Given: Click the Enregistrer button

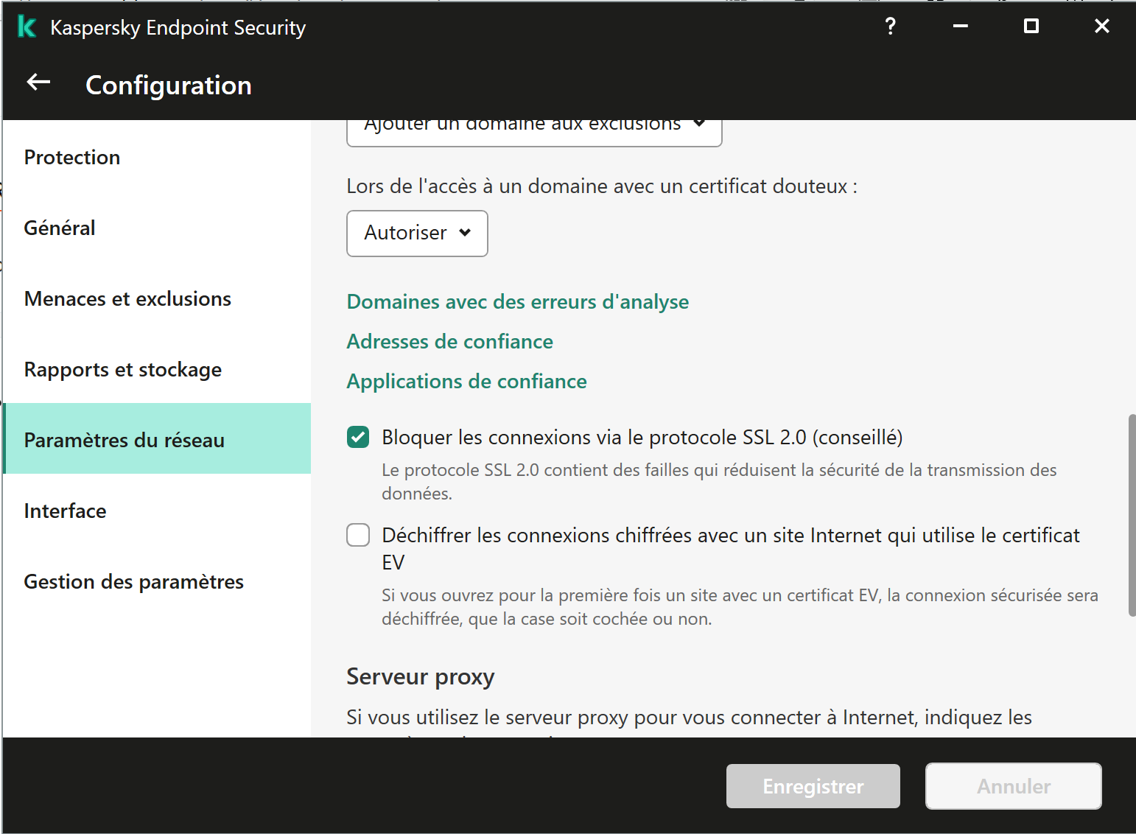Looking at the screenshot, I should pyautogui.click(x=813, y=786).
